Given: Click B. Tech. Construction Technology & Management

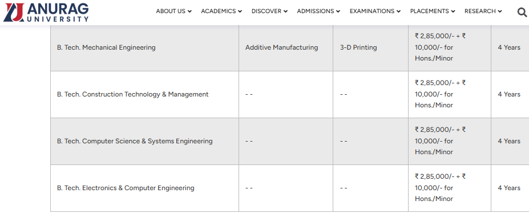Looking at the screenshot, I should click(132, 94).
